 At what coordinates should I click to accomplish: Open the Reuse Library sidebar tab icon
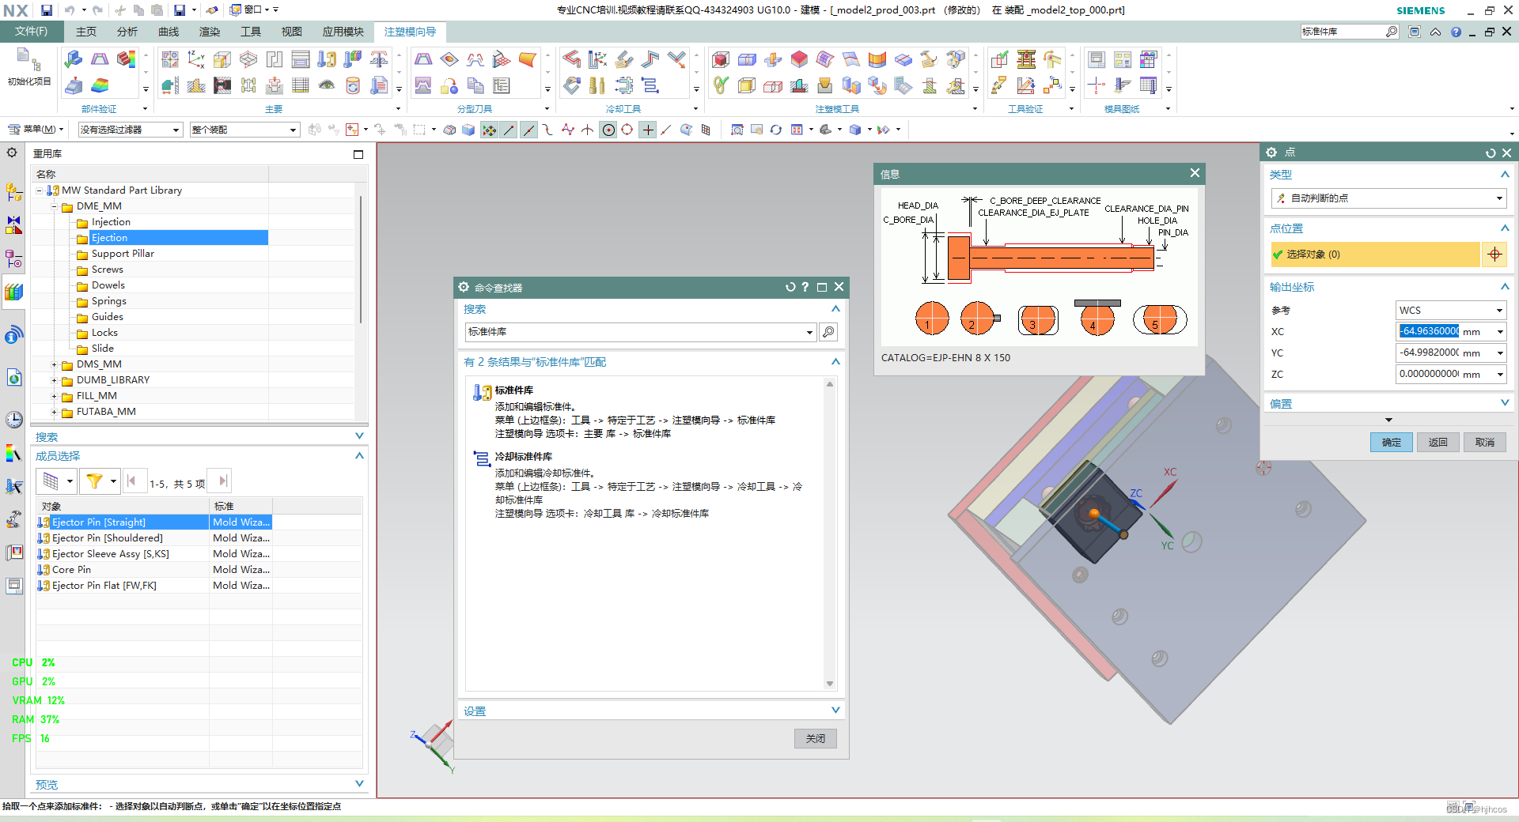[x=13, y=292]
